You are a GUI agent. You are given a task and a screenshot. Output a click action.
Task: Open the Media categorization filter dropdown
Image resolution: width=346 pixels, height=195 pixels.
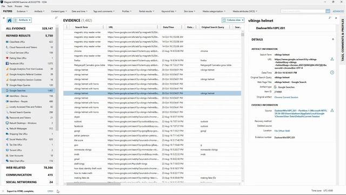214,11
